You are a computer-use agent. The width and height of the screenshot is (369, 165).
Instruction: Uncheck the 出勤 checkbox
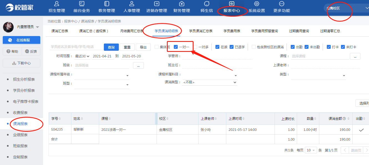pyautogui.click(x=293, y=47)
